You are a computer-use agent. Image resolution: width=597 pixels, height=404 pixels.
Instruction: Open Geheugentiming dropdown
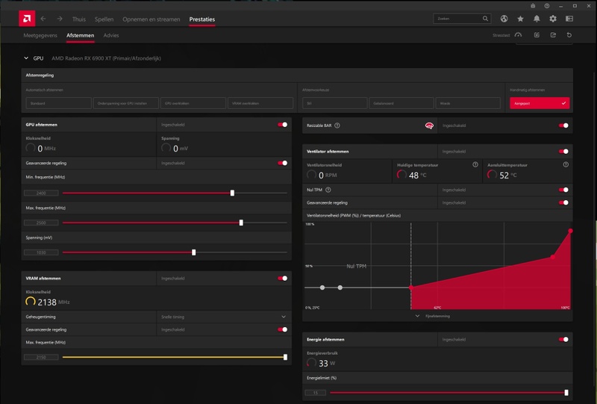(x=224, y=317)
